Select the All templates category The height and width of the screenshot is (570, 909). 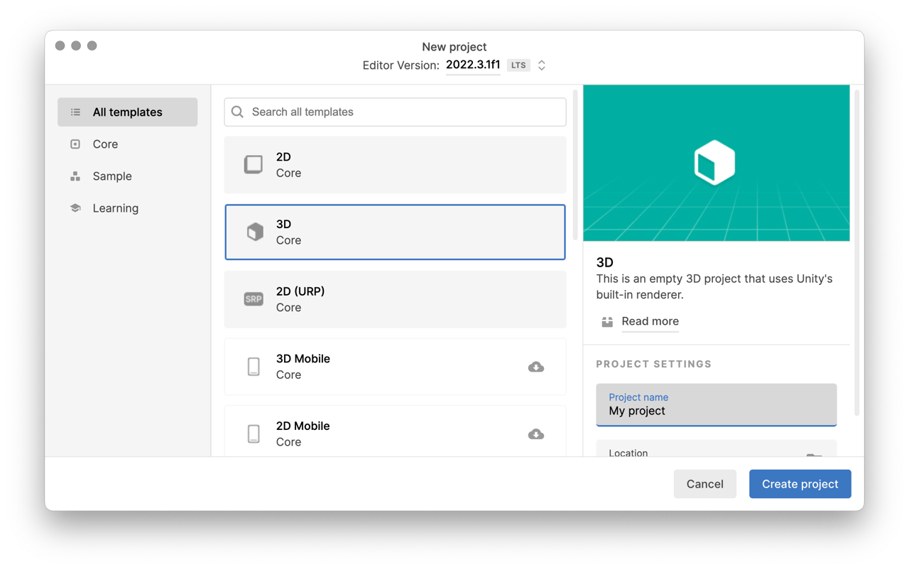[x=128, y=112]
